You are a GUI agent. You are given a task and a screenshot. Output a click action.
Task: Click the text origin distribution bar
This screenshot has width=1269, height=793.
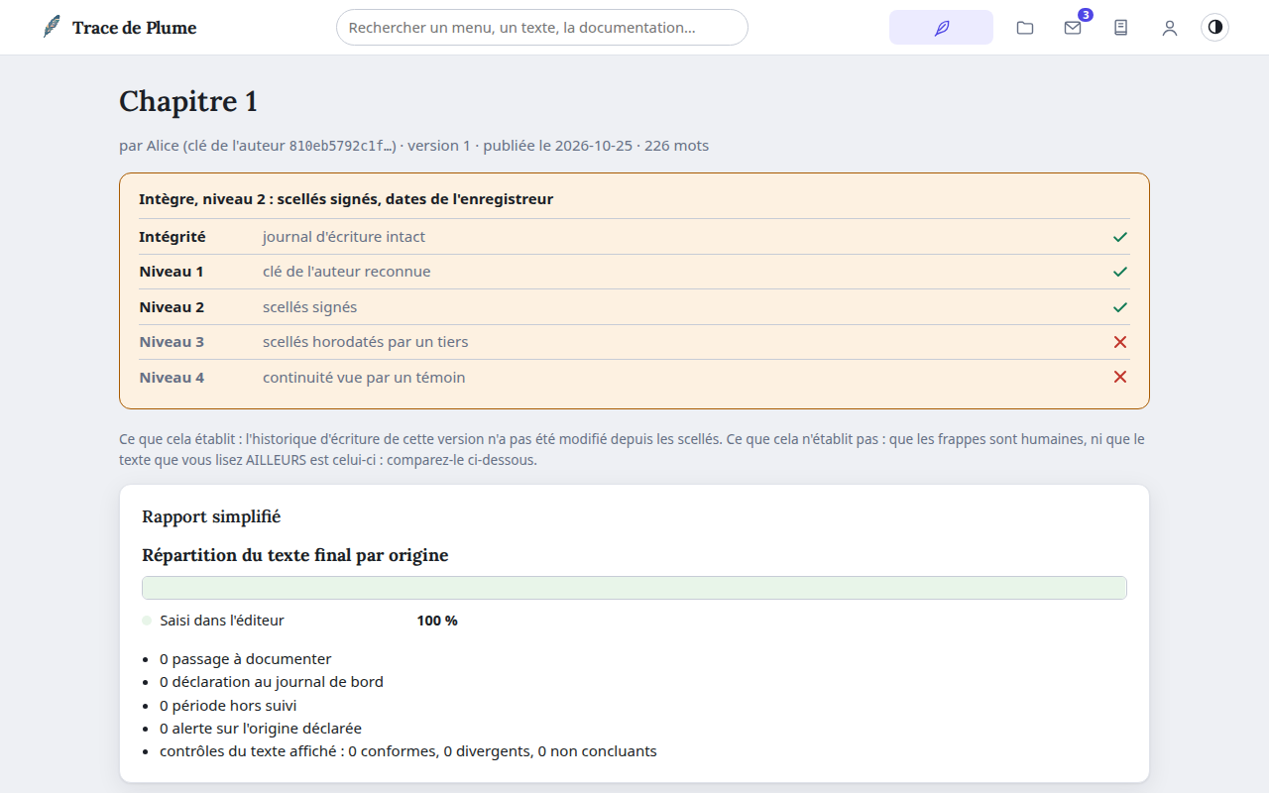[634, 588]
